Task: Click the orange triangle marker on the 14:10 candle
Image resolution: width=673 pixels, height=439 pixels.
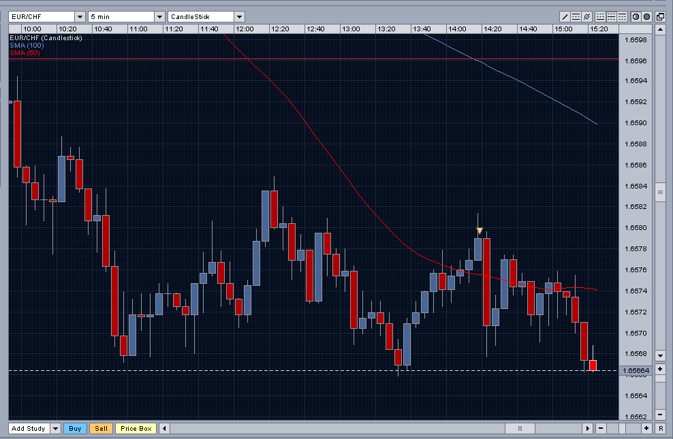Action: [x=480, y=231]
